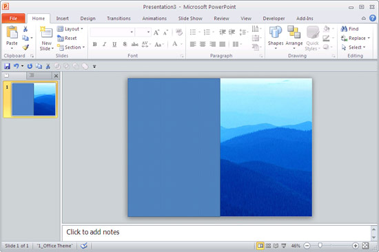Switch to the Design tab
The image size is (379, 252).
pos(88,19)
